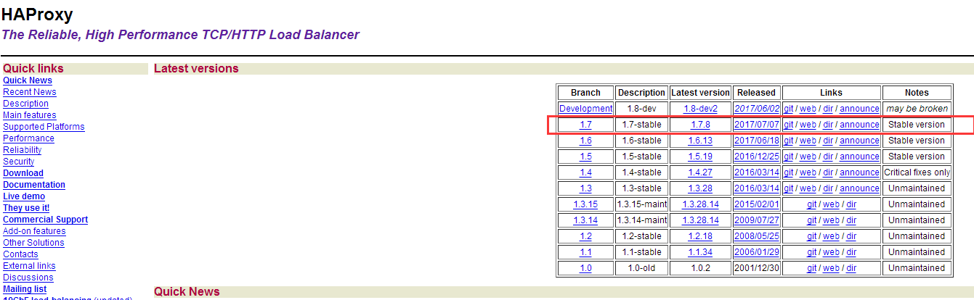Open the Documentation link
This screenshot has width=974, height=300.
click(x=34, y=185)
